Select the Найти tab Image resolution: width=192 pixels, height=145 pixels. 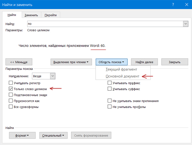(12, 15)
